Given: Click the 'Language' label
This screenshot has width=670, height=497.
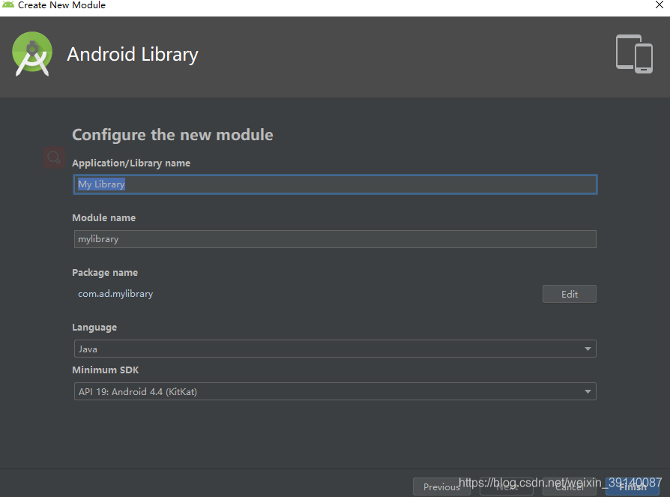Looking at the screenshot, I should (94, 328).
